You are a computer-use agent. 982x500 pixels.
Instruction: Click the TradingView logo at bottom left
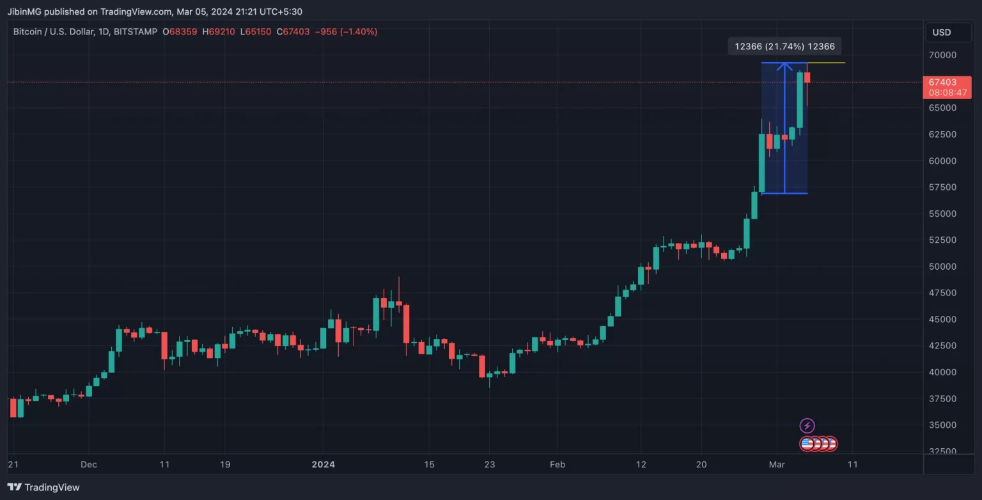pos(43,487)
